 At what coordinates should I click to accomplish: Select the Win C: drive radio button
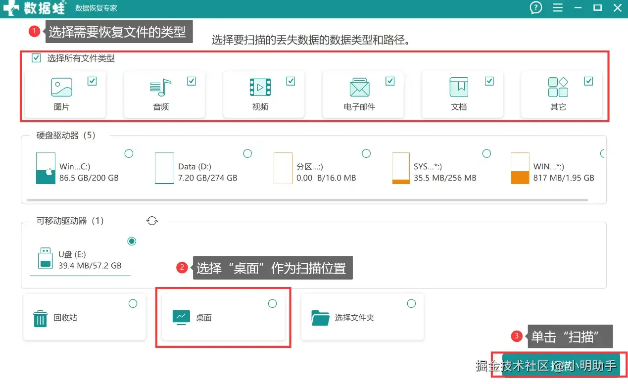(x=129, y=153)
